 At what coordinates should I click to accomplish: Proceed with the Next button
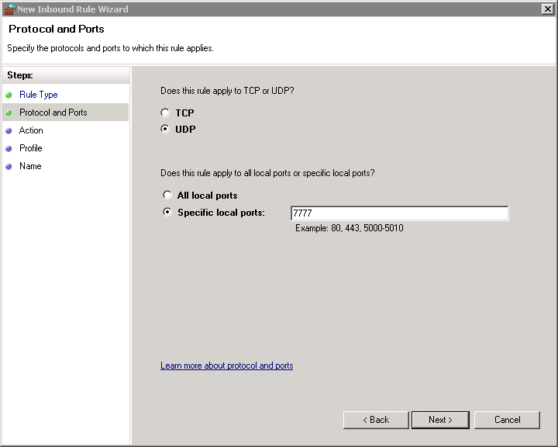(x=440, y=420)
